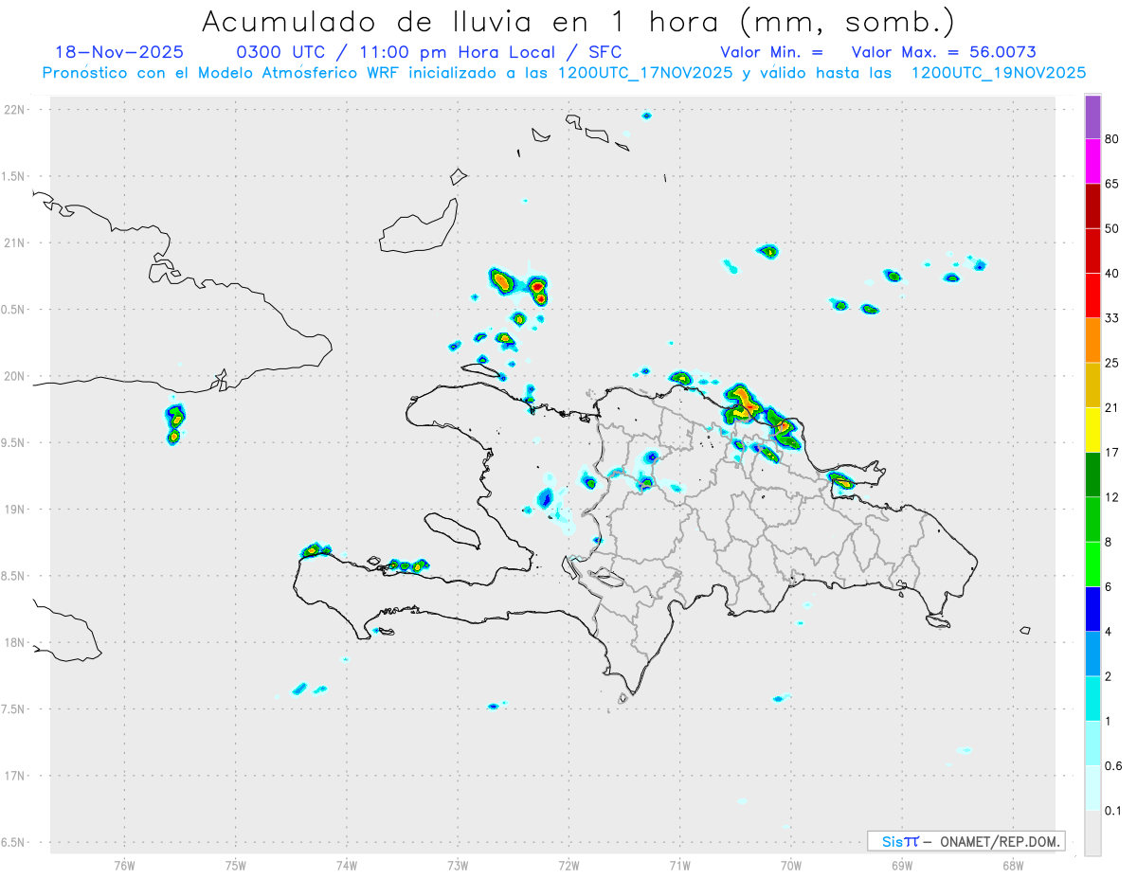Click the color scale label '65'
The height and width of the screenshot is (878, 1137).
[x=1112, y=184]
